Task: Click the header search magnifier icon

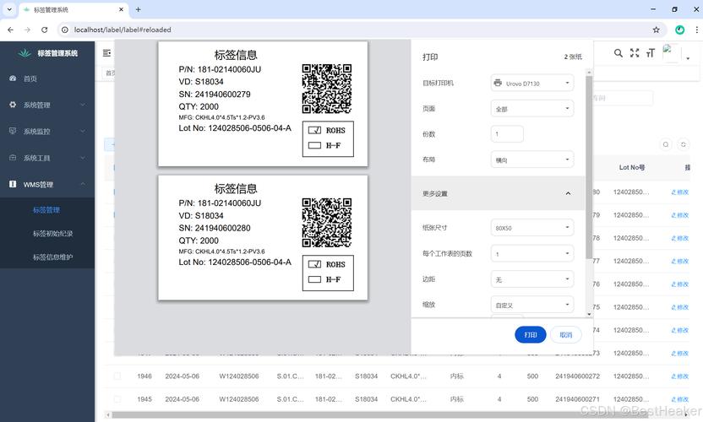Action: (619, 53)
